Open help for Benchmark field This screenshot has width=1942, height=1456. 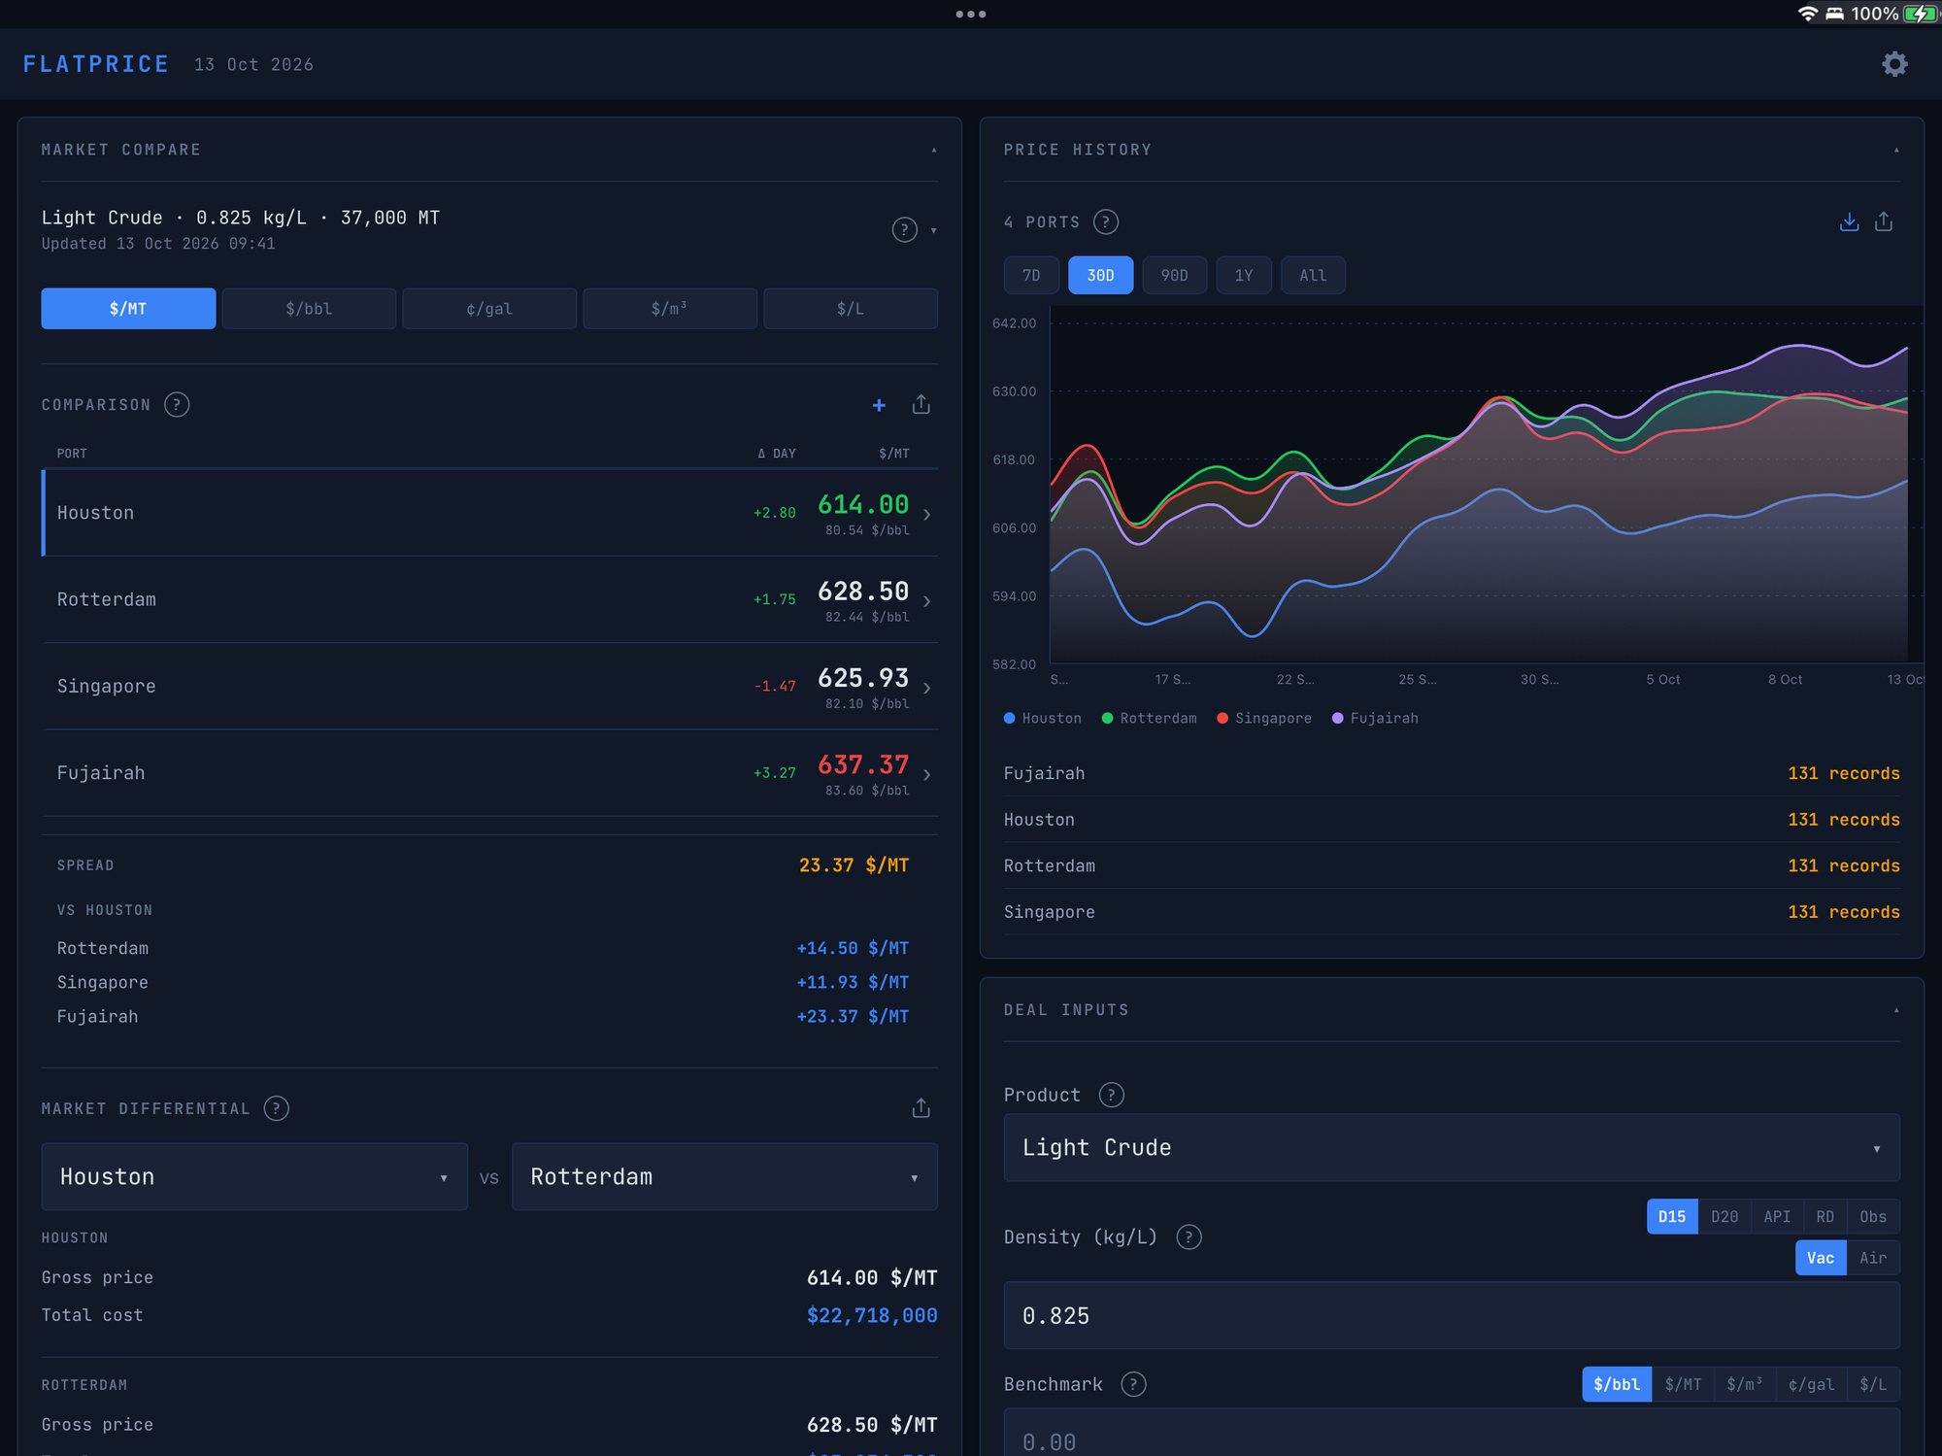[x=1133, y=1384]
